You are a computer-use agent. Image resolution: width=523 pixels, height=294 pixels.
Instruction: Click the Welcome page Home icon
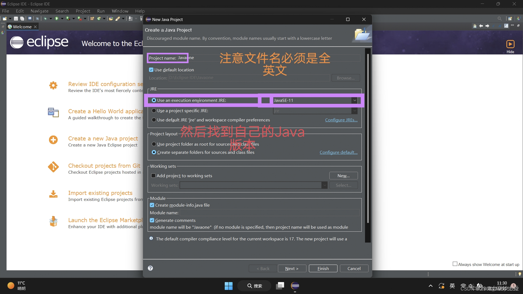coord(475,26)
